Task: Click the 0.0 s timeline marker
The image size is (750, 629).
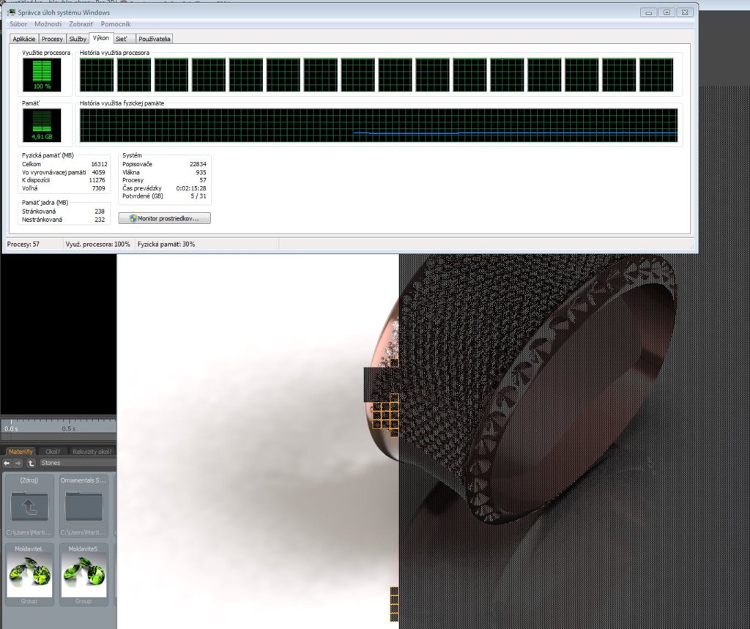Action: (x=11, y=428)
